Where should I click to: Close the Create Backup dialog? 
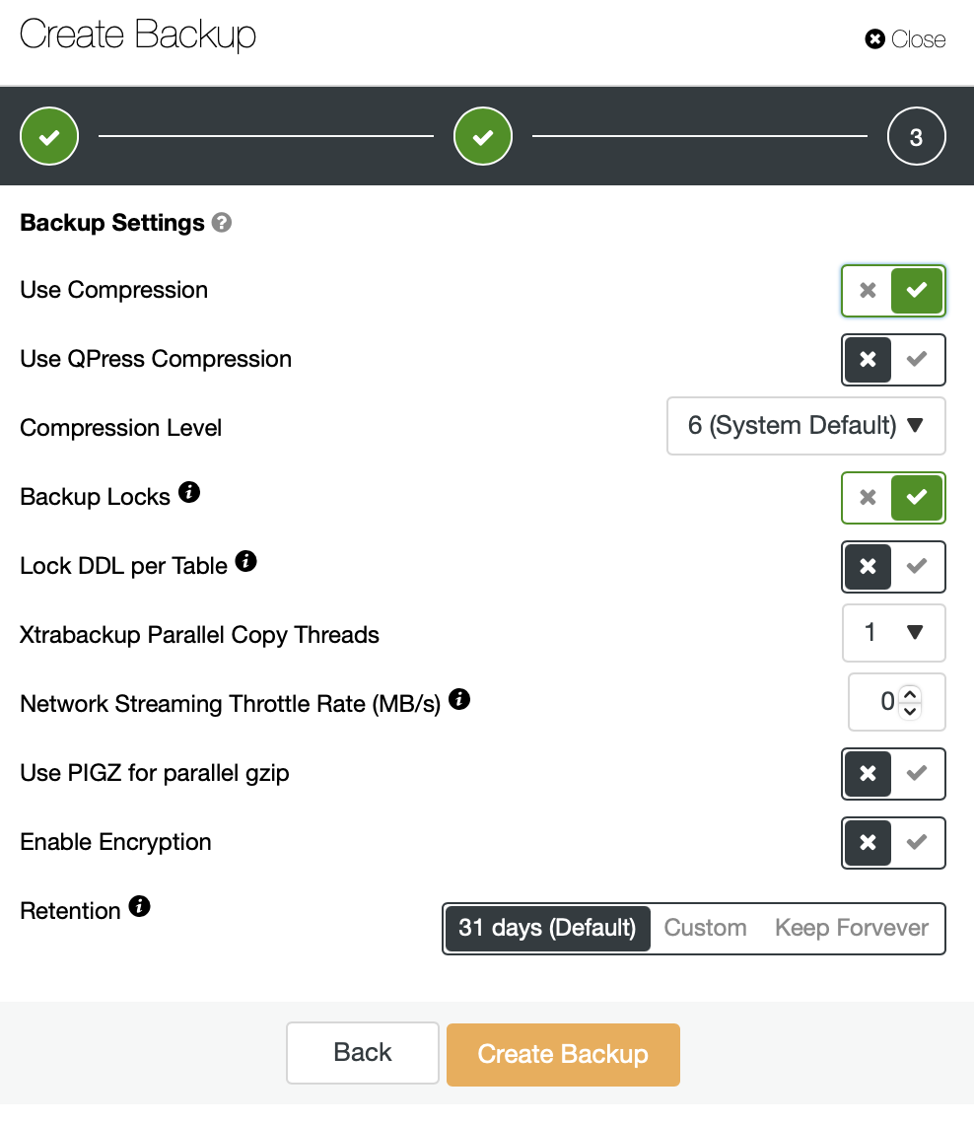coord(905,38)
